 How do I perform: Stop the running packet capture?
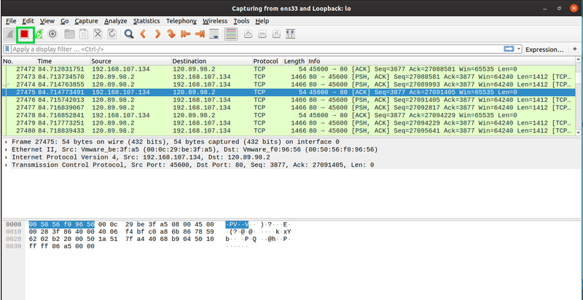pos(24,33)
